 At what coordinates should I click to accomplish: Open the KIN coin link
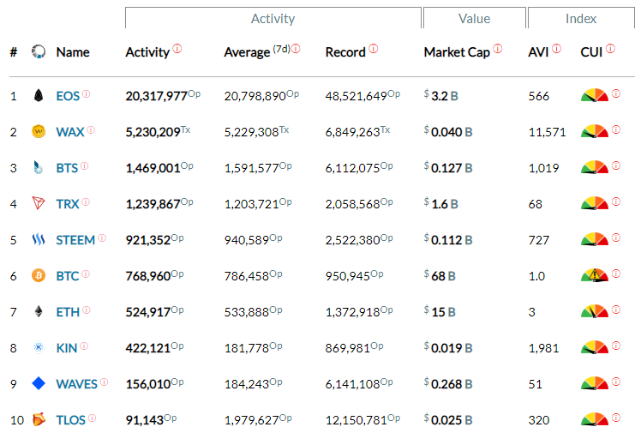point(67,347)
